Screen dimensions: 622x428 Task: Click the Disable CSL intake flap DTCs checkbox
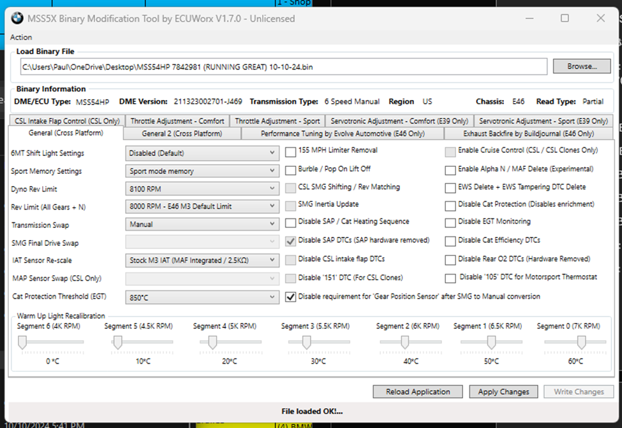(x=291, y=260)
